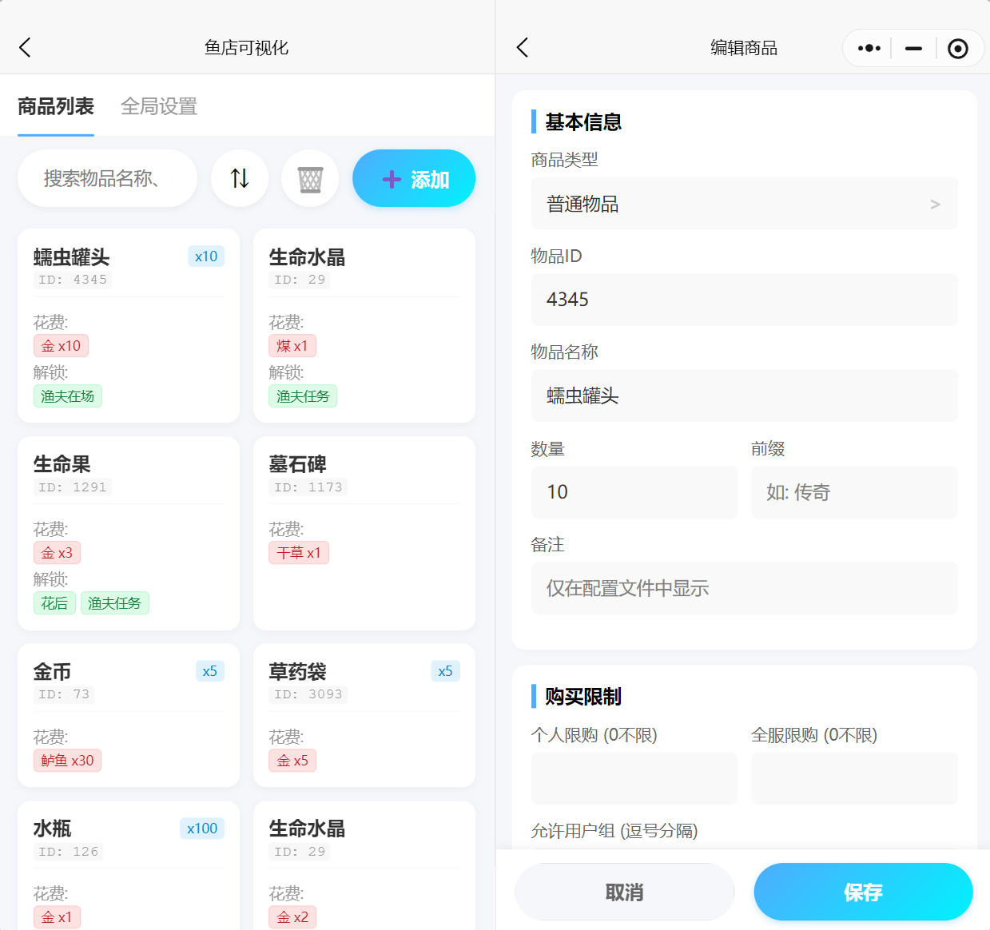Click the circular target close icon
The height and width of the screenshot is (930, 990).
tap(957, 49)
